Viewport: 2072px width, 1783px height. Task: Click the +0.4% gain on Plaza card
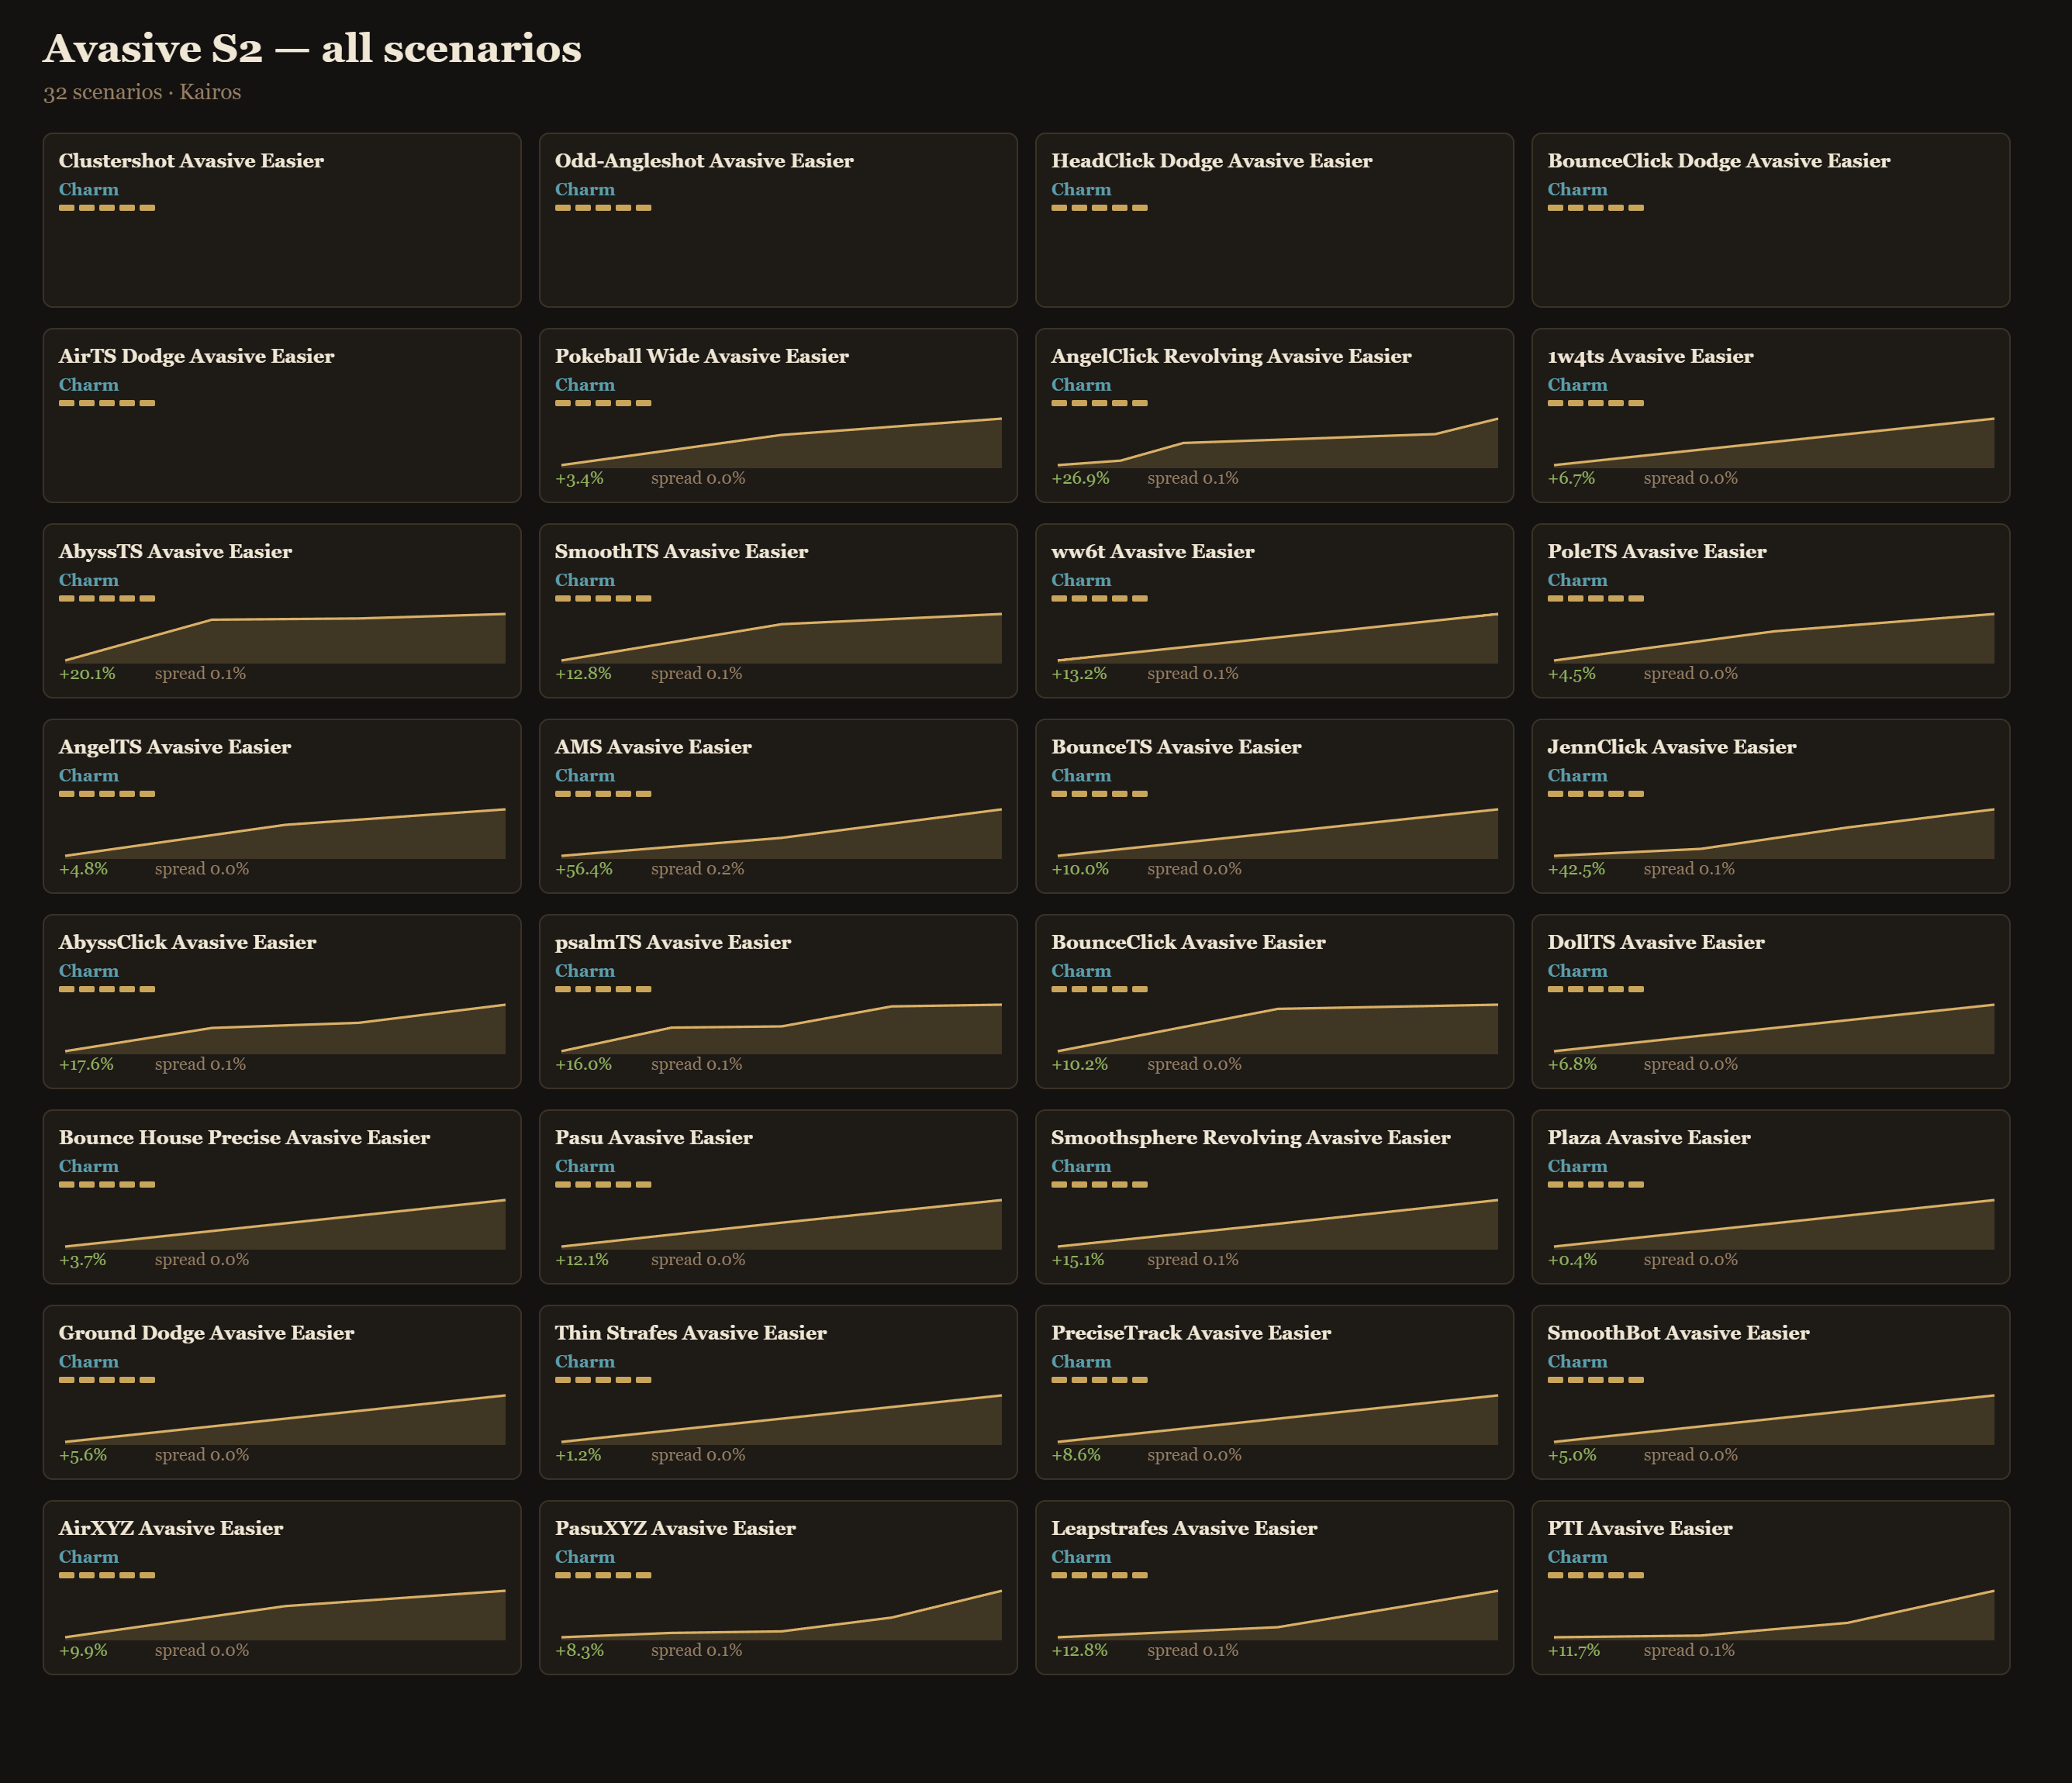(x=1572, y=1261)
